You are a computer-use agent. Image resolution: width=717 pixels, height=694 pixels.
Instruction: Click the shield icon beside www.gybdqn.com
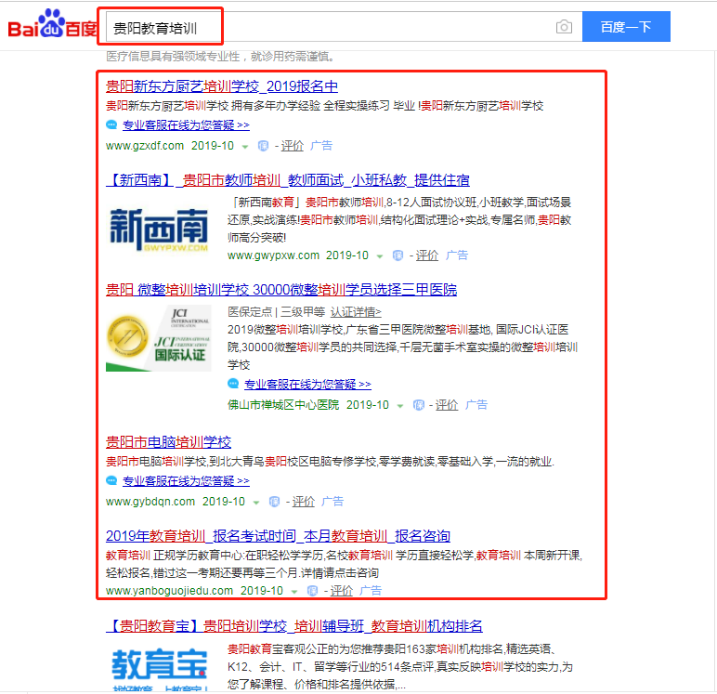274,502
